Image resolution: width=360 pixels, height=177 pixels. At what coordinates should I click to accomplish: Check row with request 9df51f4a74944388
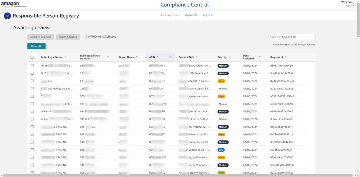pyautogui.click(x=32, y=142)
